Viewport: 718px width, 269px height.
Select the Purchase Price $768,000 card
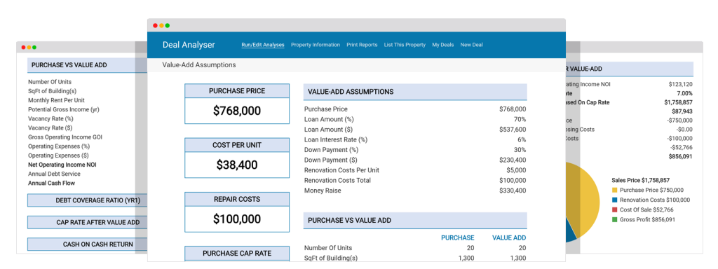237,104
